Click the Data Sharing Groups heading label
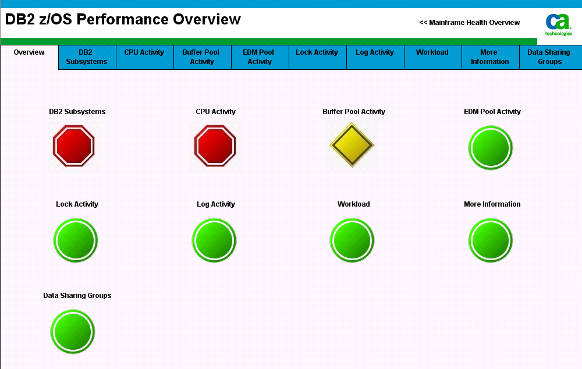This screenshot has height=369, width=582. 77,296
